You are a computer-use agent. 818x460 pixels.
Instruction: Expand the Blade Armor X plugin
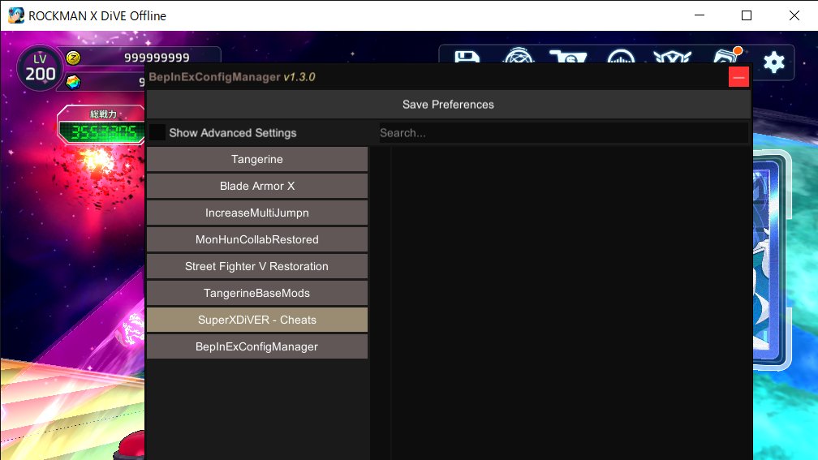(x=257, y=186)
